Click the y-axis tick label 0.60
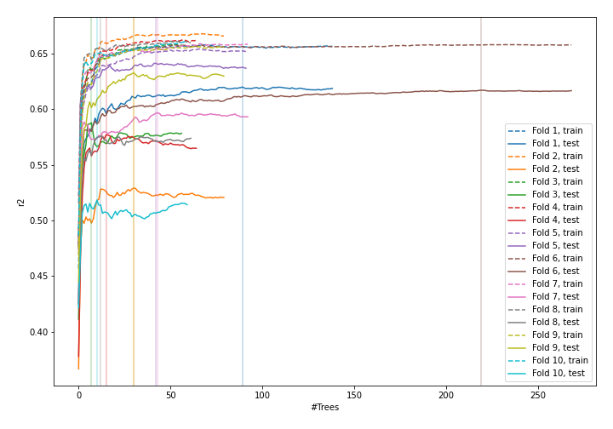The height and width of the screenshot is (429, 613). point(38,110)
